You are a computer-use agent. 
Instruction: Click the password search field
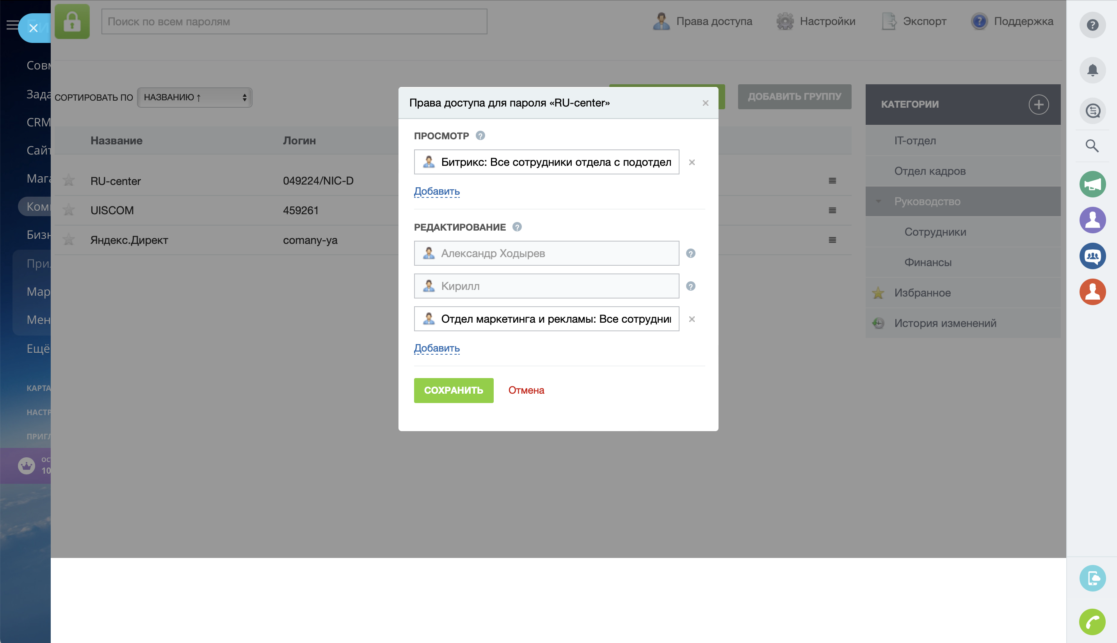(294, 21)
